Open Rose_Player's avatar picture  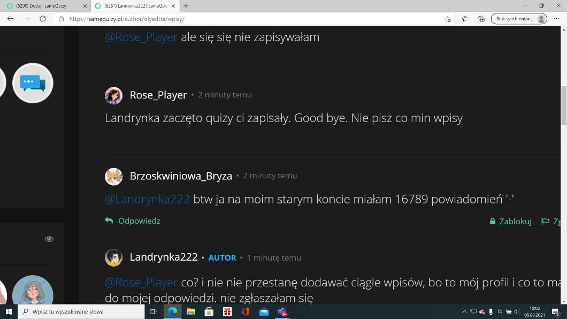click(113, 95)
